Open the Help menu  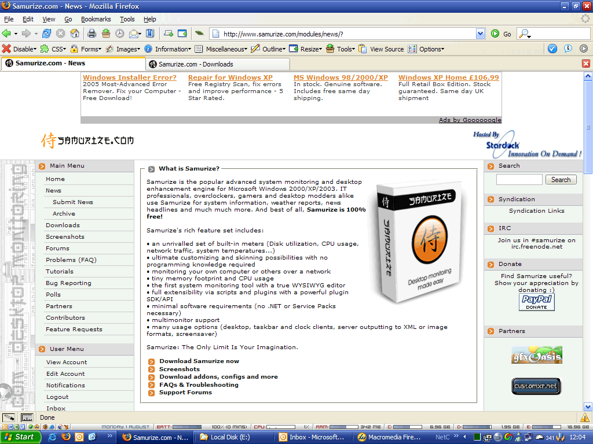tap(150, 19)
